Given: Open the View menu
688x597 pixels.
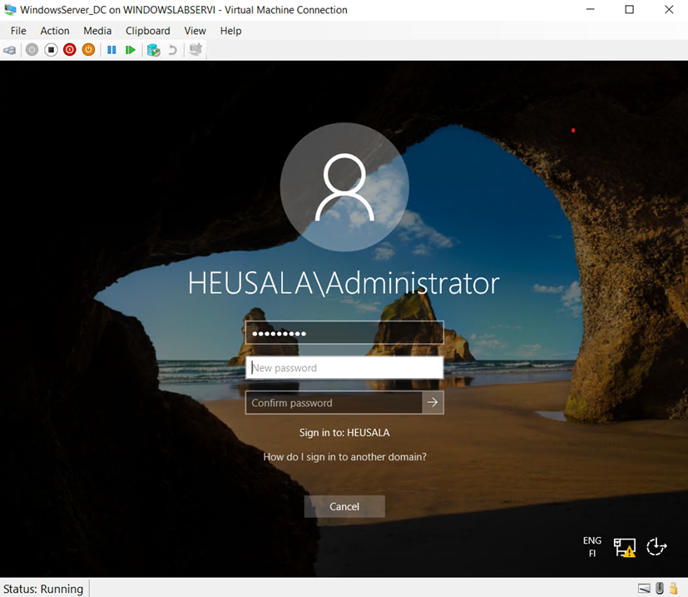Looking at the screenshot, I should [x=195, y=30].
